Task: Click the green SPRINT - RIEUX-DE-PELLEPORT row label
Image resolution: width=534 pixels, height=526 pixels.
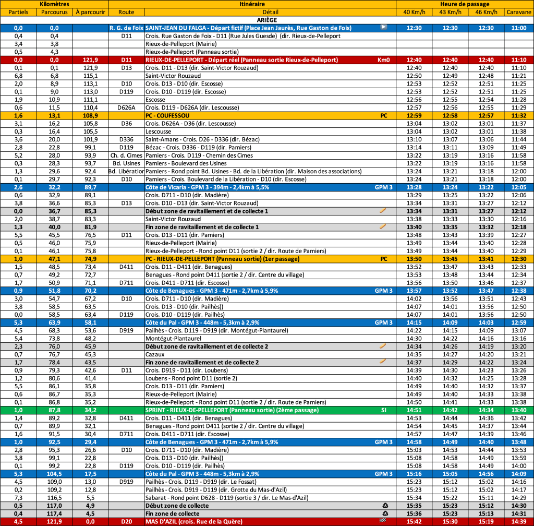Action: 232,410
